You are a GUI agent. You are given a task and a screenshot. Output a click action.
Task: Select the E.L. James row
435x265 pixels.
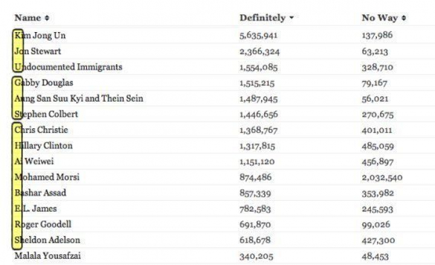(36, 209)
